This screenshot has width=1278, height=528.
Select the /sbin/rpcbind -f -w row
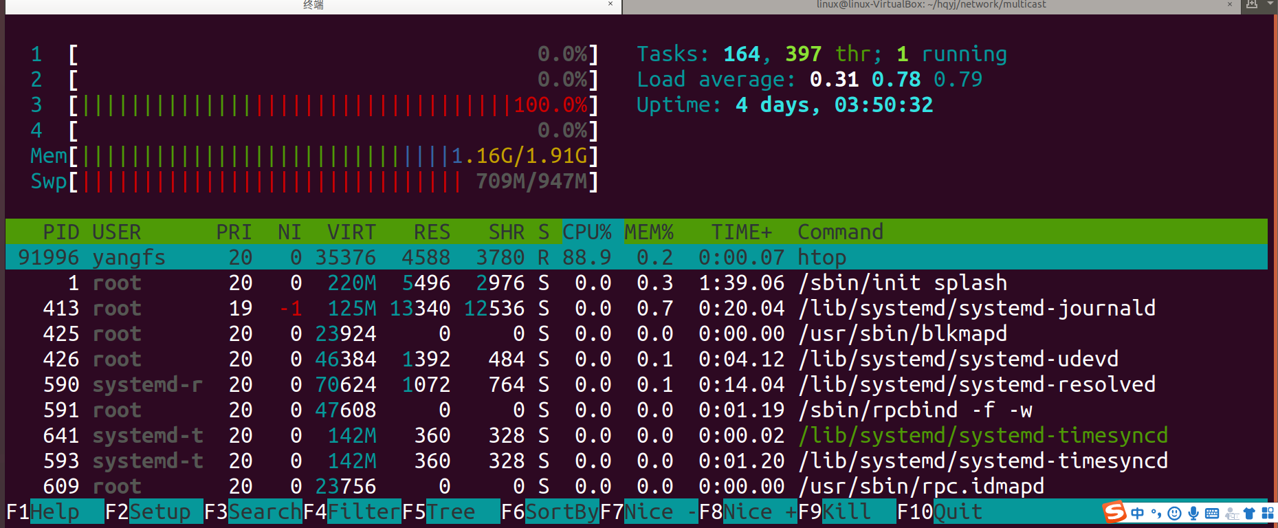click(637, 410)
